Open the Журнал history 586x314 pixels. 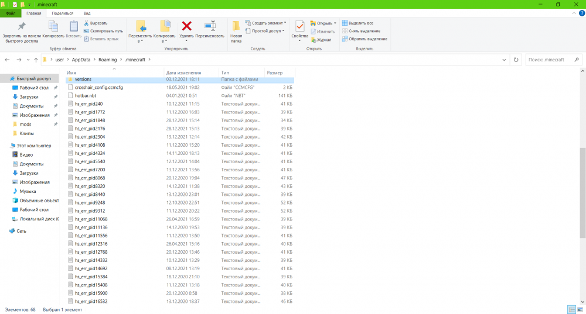(321, 40)
